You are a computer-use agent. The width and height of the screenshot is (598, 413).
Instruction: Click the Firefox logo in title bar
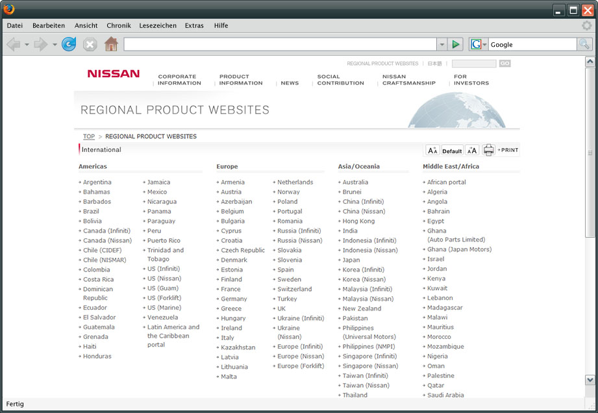(x=9, y=9)
